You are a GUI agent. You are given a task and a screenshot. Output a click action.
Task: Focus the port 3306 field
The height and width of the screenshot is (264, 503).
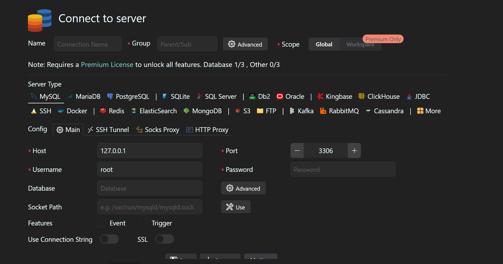[x=326, y=151]
